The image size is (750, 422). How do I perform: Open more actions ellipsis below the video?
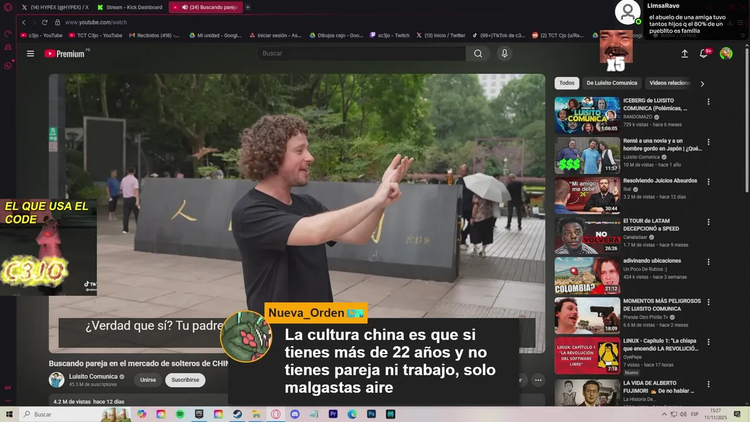[x=538, y=380]
